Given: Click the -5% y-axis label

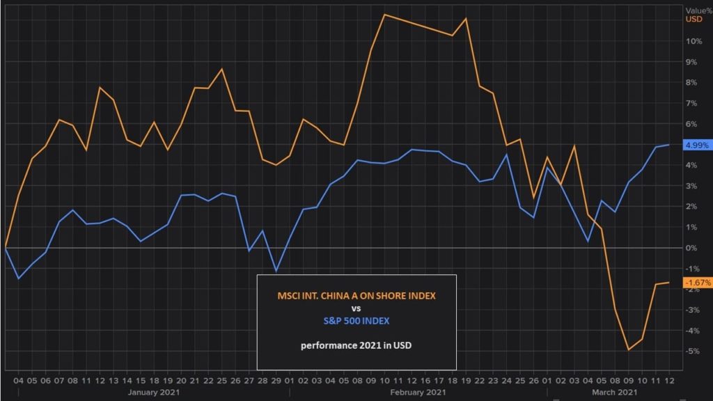Looking at the screenshot, I should tap(693, 351).
